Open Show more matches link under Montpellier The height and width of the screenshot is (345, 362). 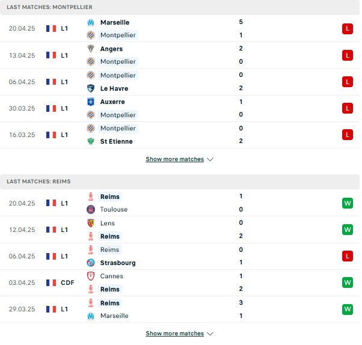[x=175, y=159]
